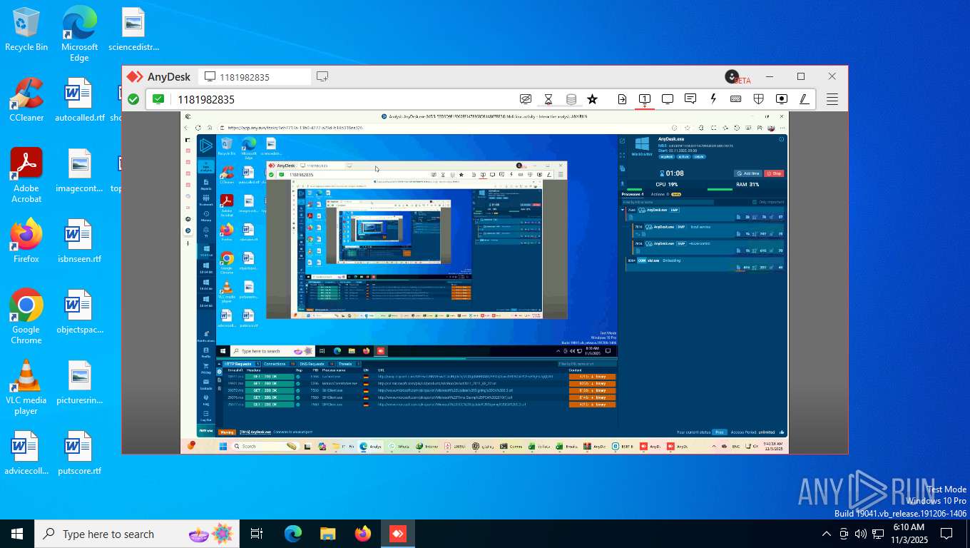970x548 pixels.
Task: Click the Threats tab in remote view
Action: 348,364
